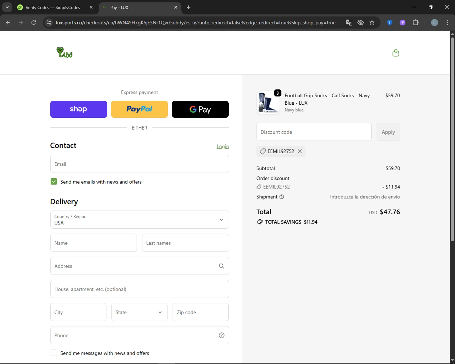The image size is (455, 364).
Task: Remove the EEMIL92752 discount code
Action: click(x=300, y=151)
